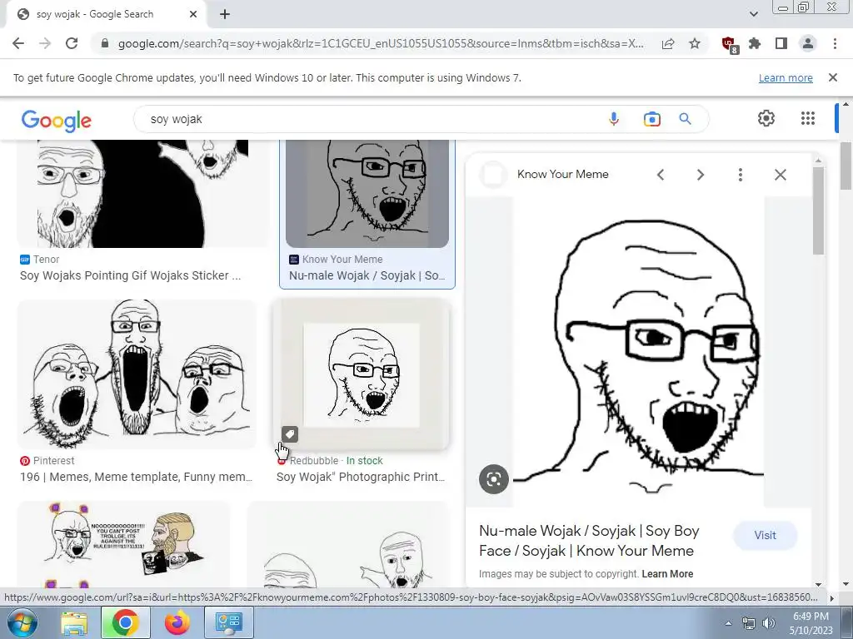Click the large Soyjak preview image
Viewport: 853px width, 639px height.
pos(639,352)
